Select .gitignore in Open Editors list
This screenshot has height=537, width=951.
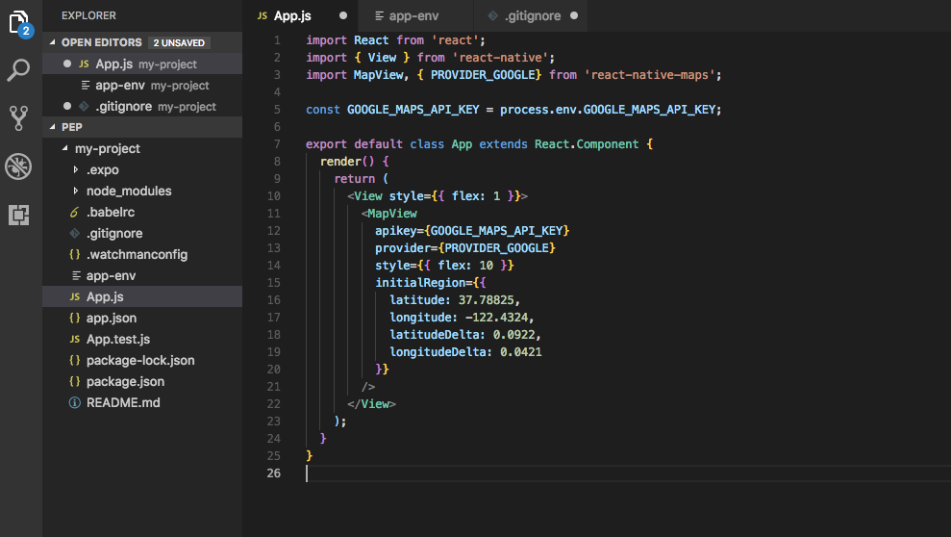[x=142, y=106]
